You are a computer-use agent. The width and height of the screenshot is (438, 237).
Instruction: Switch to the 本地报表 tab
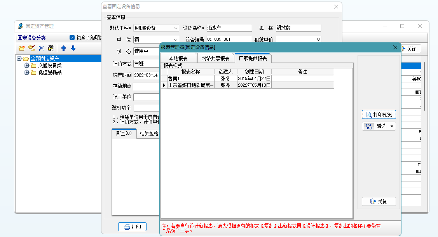coord(178,58)
